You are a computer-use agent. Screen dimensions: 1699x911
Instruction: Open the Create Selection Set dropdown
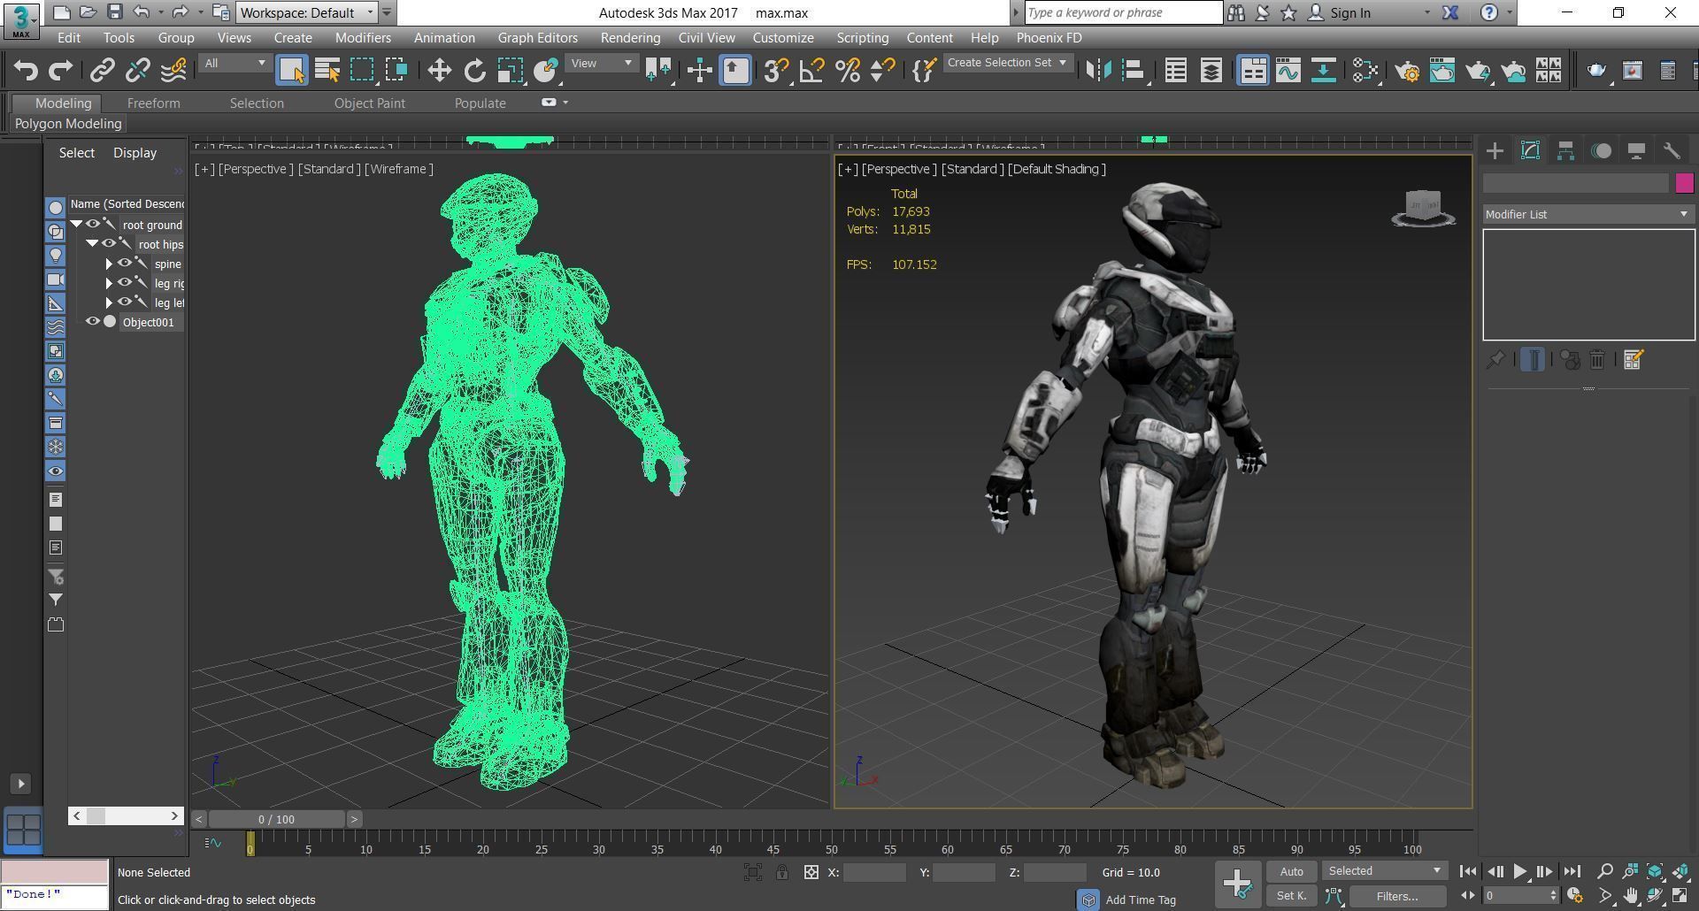coord(1007,64)
